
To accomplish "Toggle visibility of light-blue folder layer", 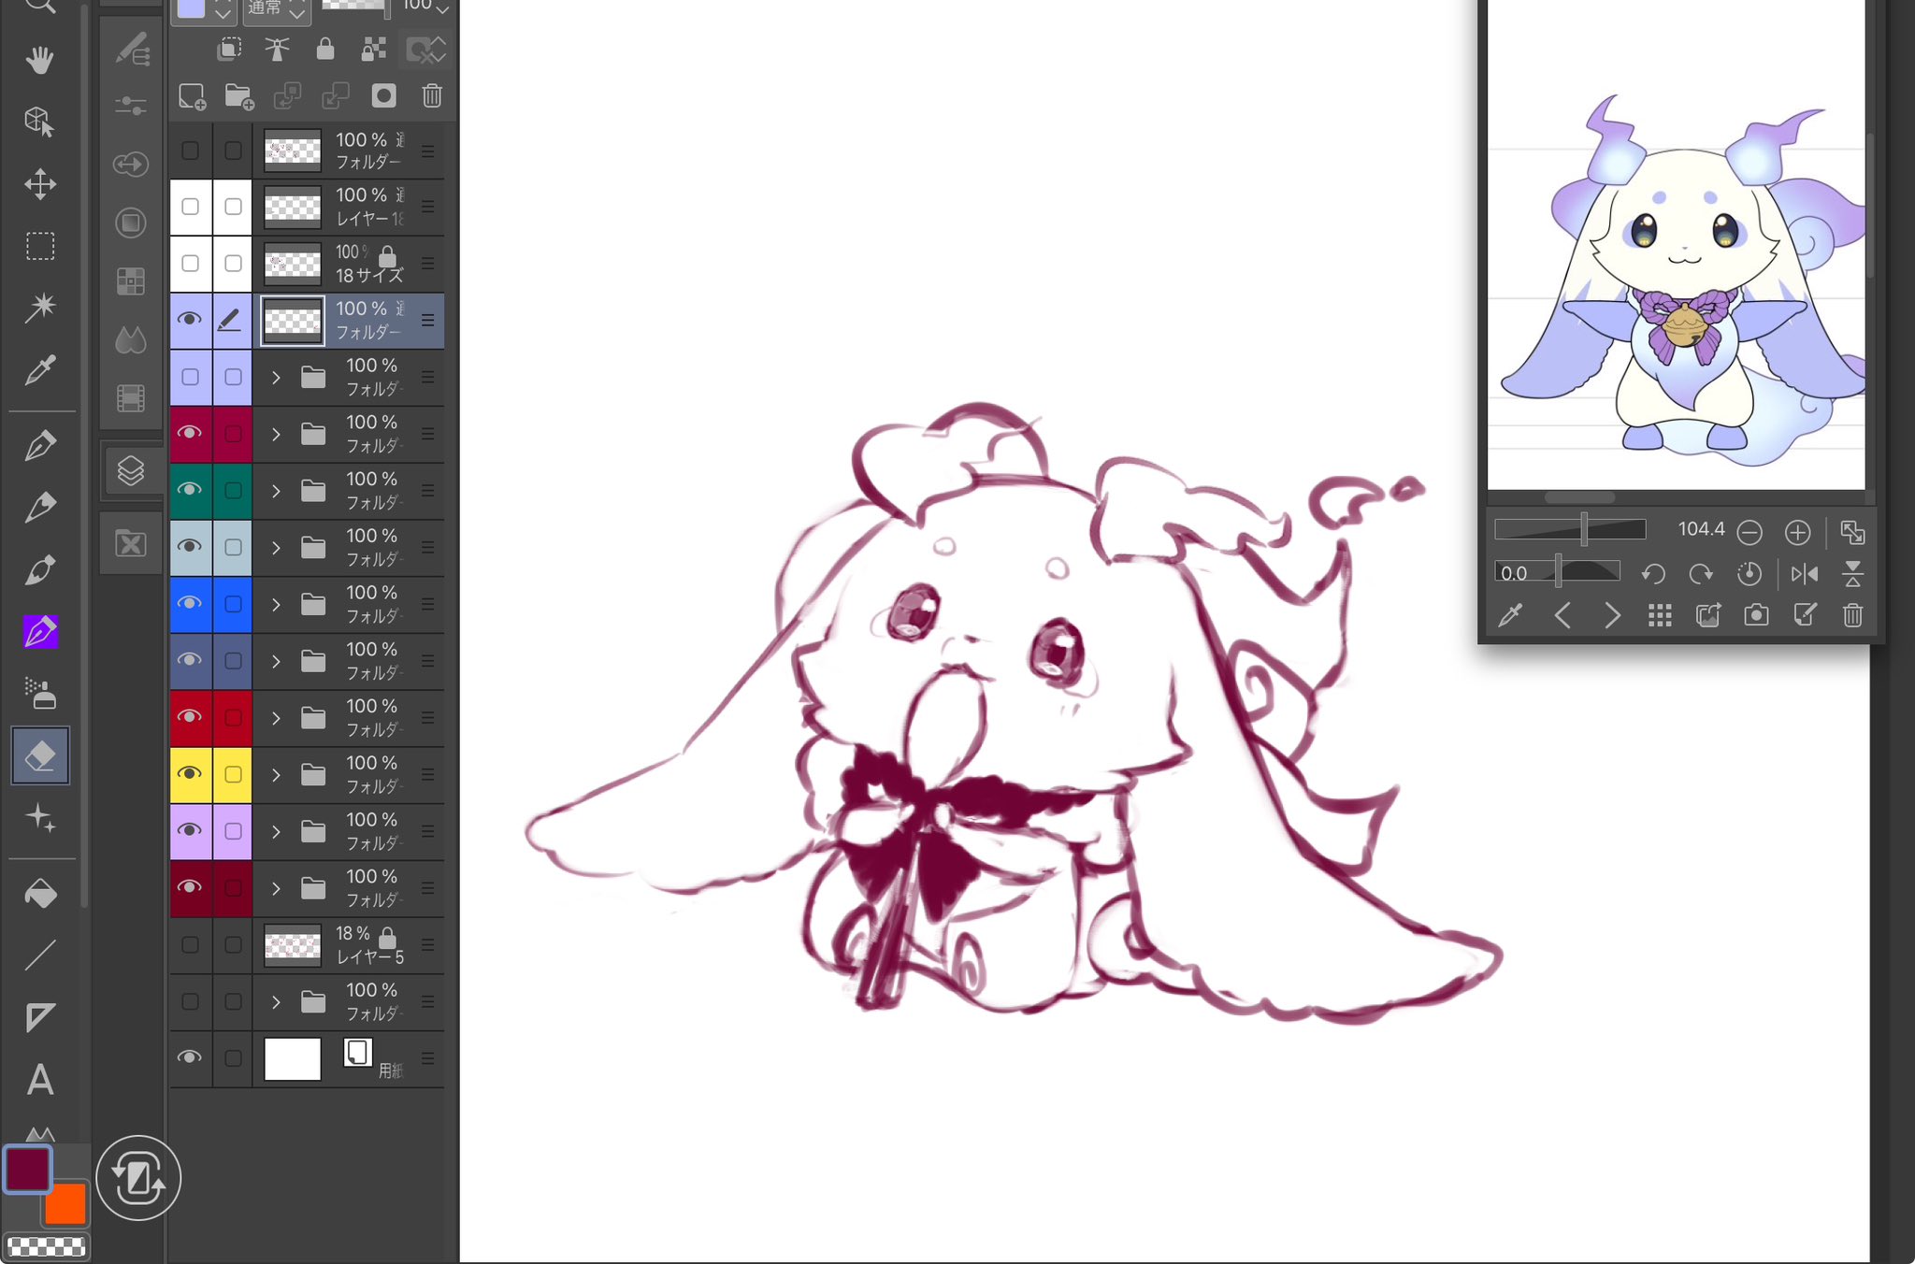I will click(190, 547).
